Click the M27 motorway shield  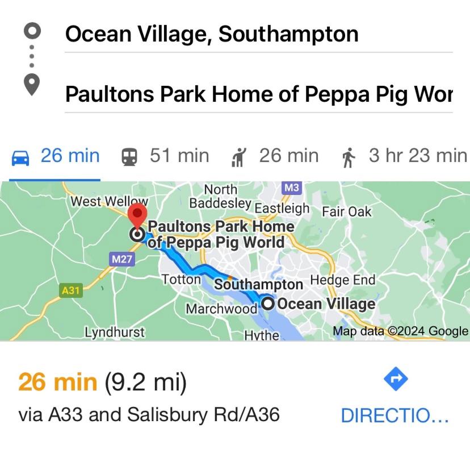click(x=121, y=259)
